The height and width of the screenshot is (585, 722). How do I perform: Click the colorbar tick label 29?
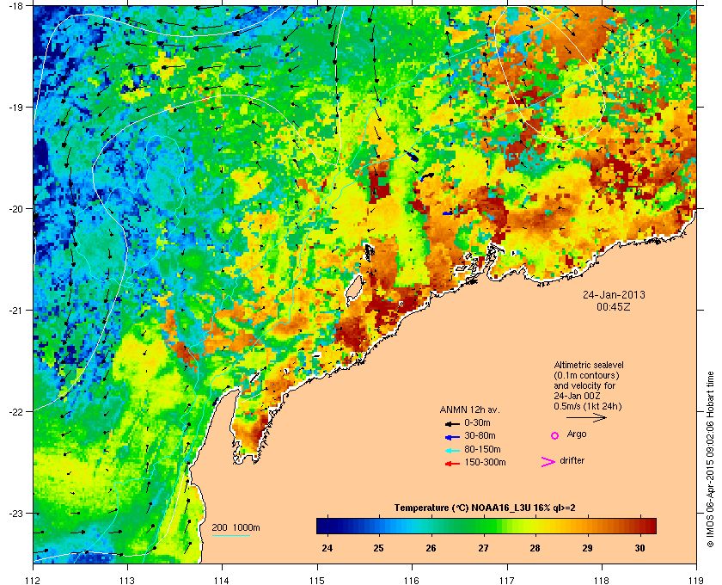(587, 548)
